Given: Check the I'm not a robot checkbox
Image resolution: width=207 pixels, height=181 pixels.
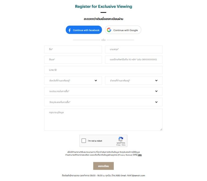Looking at the screenshot, I should 84,141.
